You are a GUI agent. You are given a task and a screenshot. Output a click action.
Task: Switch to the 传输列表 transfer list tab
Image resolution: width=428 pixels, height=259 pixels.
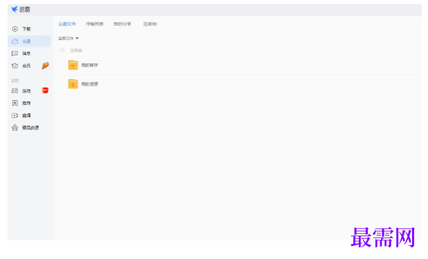point(95,24)
